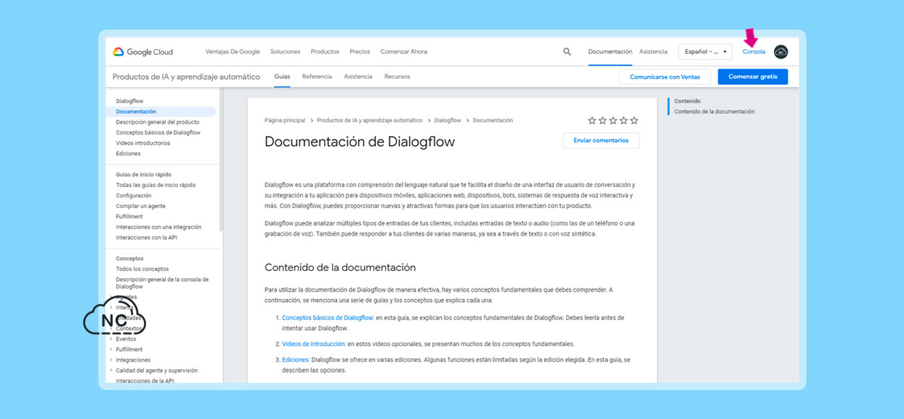Open Videos de introducción article link

pyautogui.click(x=313, y=344)
